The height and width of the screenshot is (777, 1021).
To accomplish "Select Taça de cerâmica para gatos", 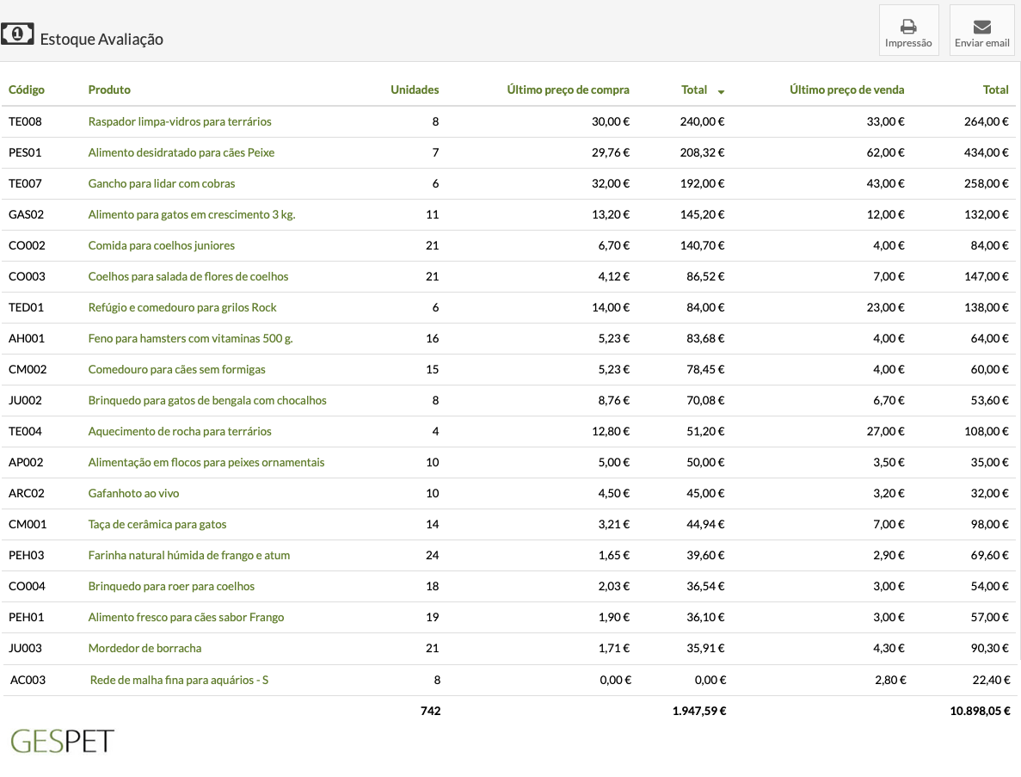I will pos(157,524).
